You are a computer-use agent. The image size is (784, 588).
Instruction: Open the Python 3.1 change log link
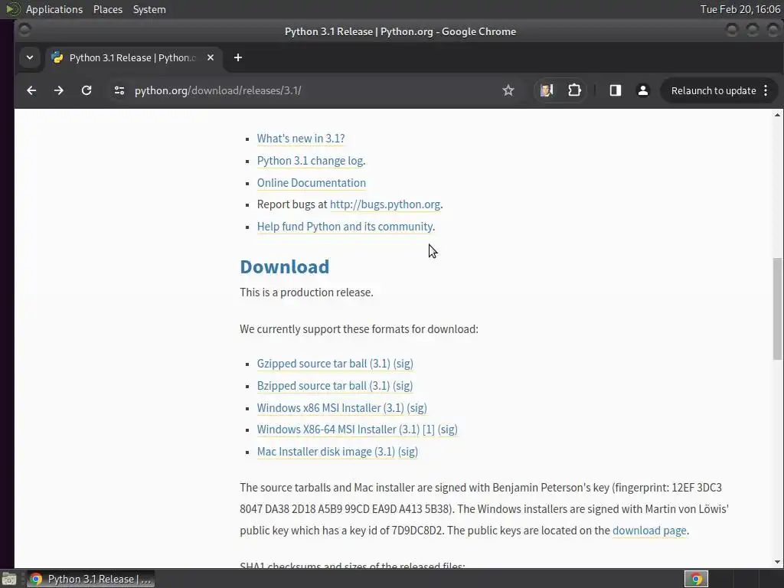[310, 161]
